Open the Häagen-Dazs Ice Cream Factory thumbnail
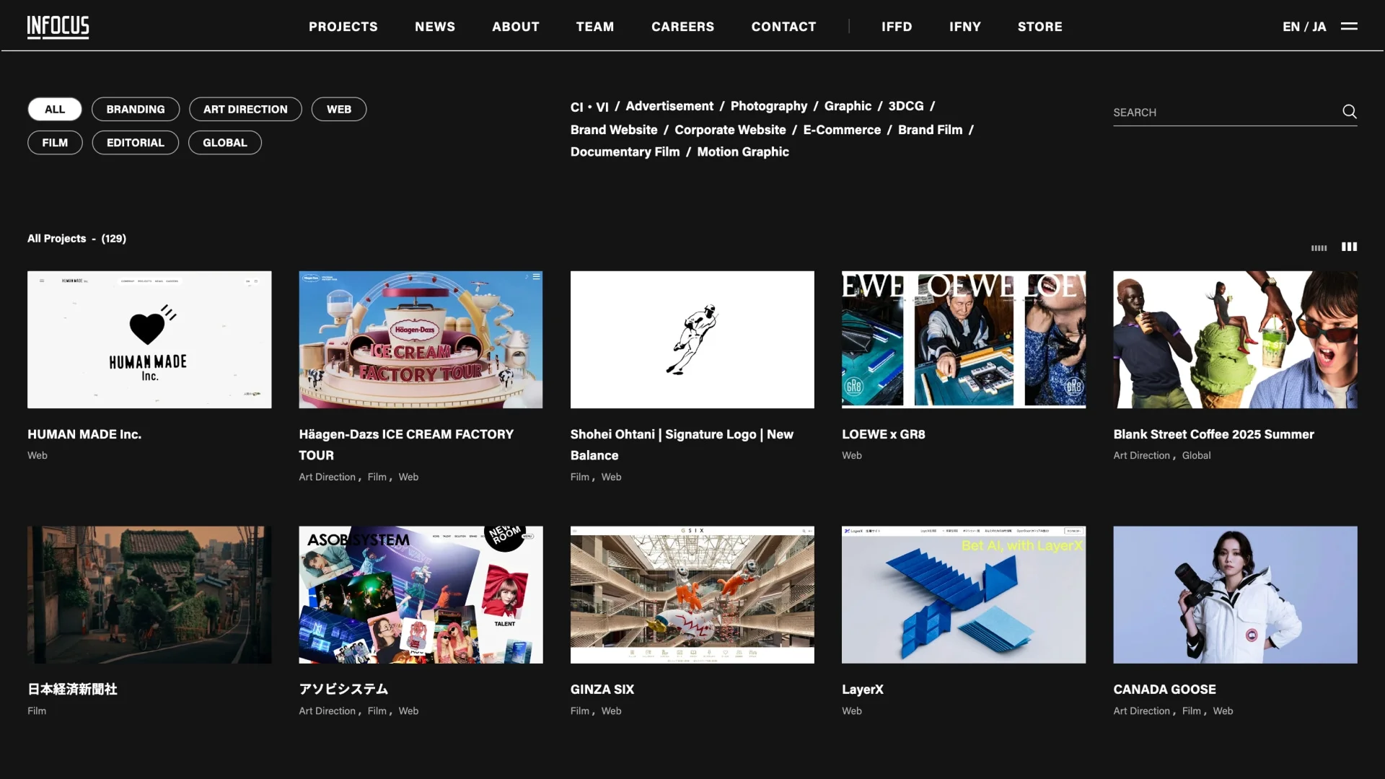Screen dimensions: 1385x779 [x=421, y=340]
